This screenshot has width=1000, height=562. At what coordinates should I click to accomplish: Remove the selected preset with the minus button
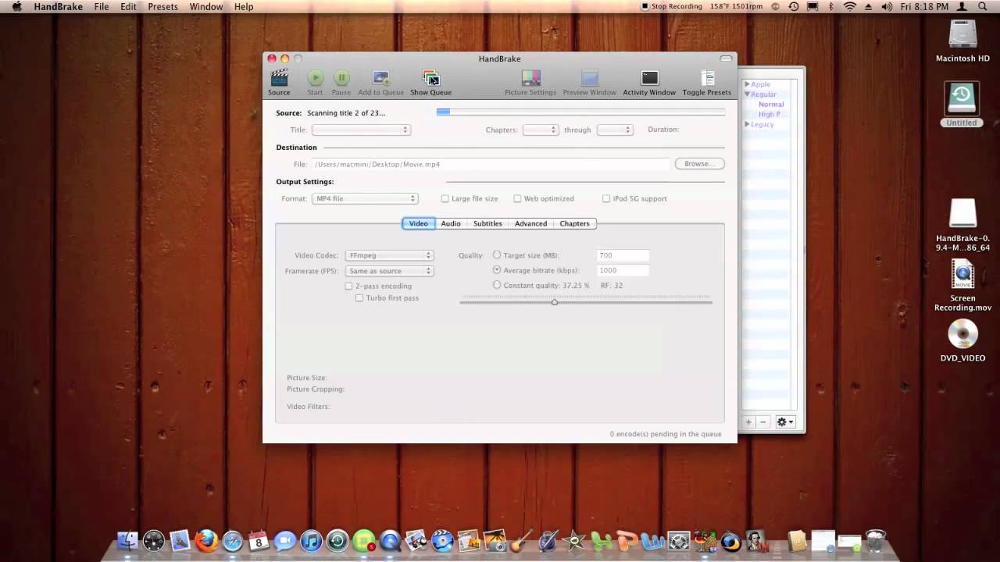coord(763,421)
